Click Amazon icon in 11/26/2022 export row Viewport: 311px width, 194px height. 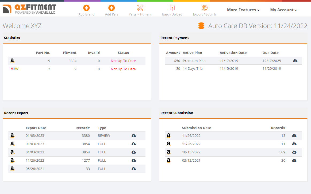point(12,160)
